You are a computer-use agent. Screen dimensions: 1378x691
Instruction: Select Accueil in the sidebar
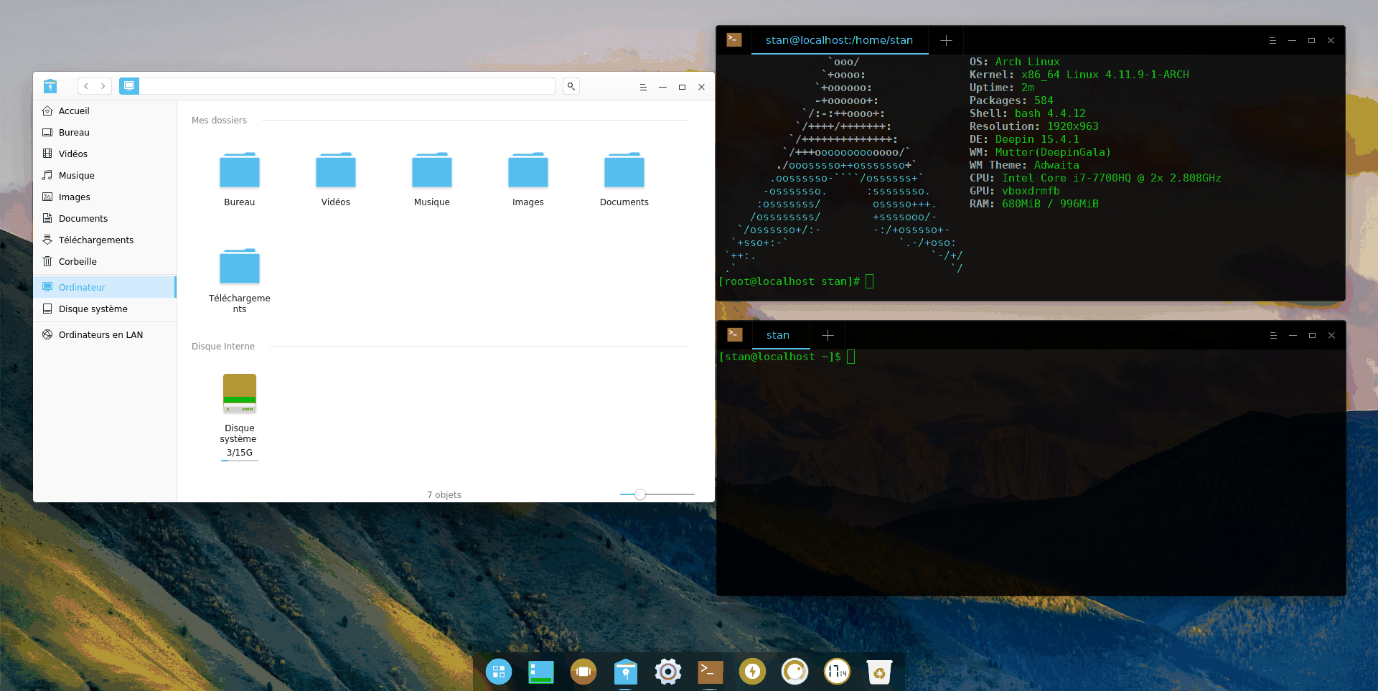pos(74,111)
